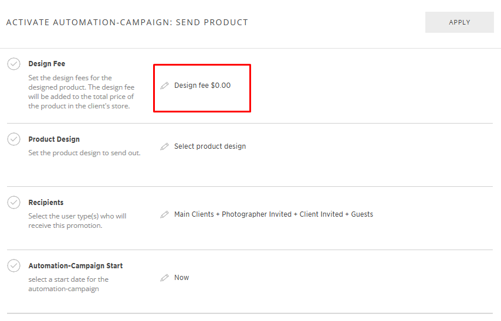
Task: Click the checkmark circle for Design Fee
Action: 14,64
